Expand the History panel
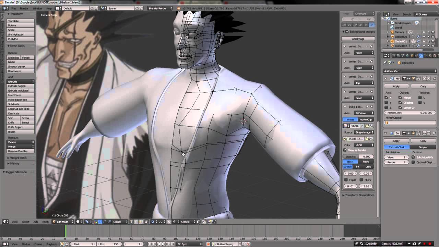439x247 pixels. [x=14, y=163]
